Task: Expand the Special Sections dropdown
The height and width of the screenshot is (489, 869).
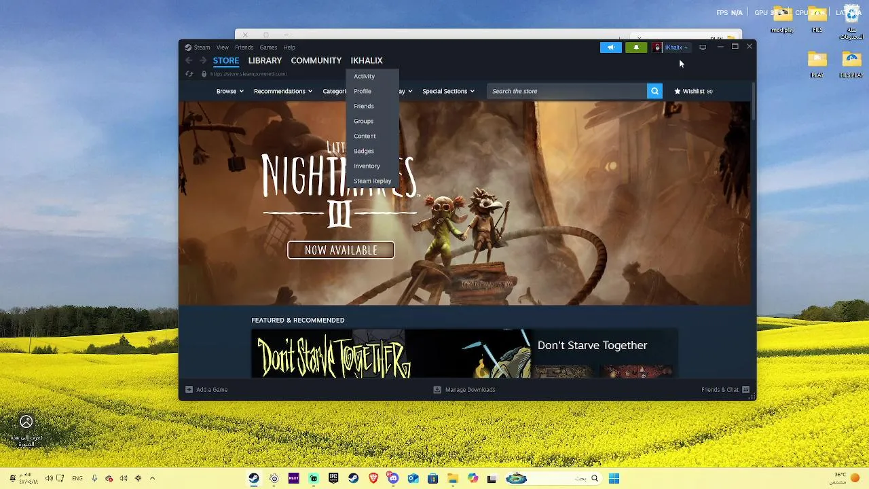Action: click(x=448, y=91)
